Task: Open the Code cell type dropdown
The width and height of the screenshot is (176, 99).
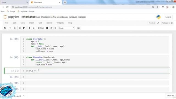Action: 67,28
